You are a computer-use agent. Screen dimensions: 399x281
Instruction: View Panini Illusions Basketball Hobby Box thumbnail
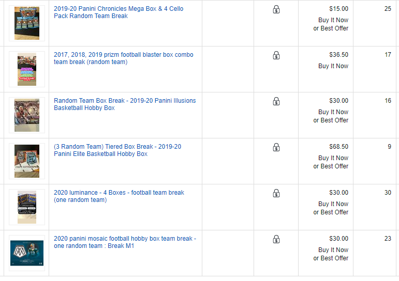click(27, 115)
